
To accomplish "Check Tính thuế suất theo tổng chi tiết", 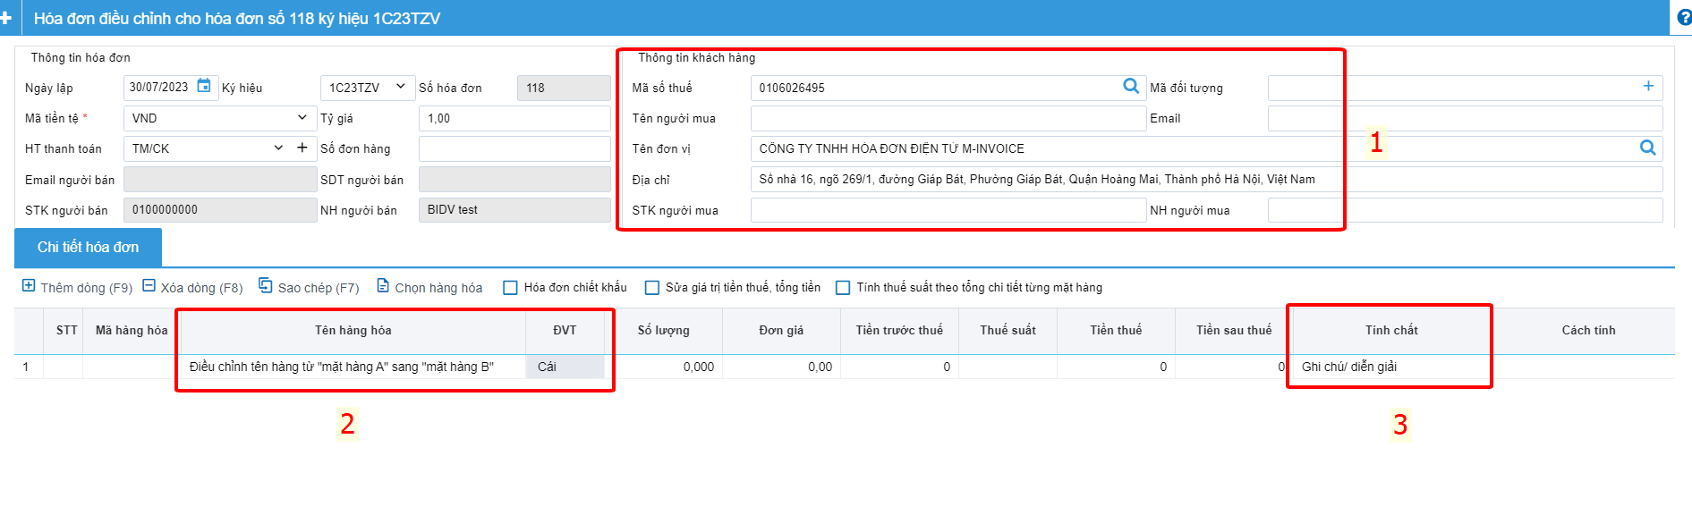I will pyautogui.click(x=843, y=288).
